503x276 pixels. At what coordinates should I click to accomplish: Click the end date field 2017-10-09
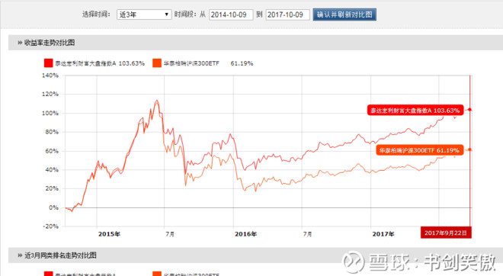coord(287,14)
